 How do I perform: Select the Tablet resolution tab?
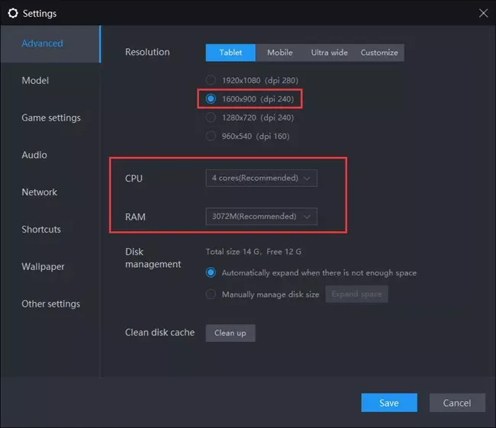(x=230, y=53)
